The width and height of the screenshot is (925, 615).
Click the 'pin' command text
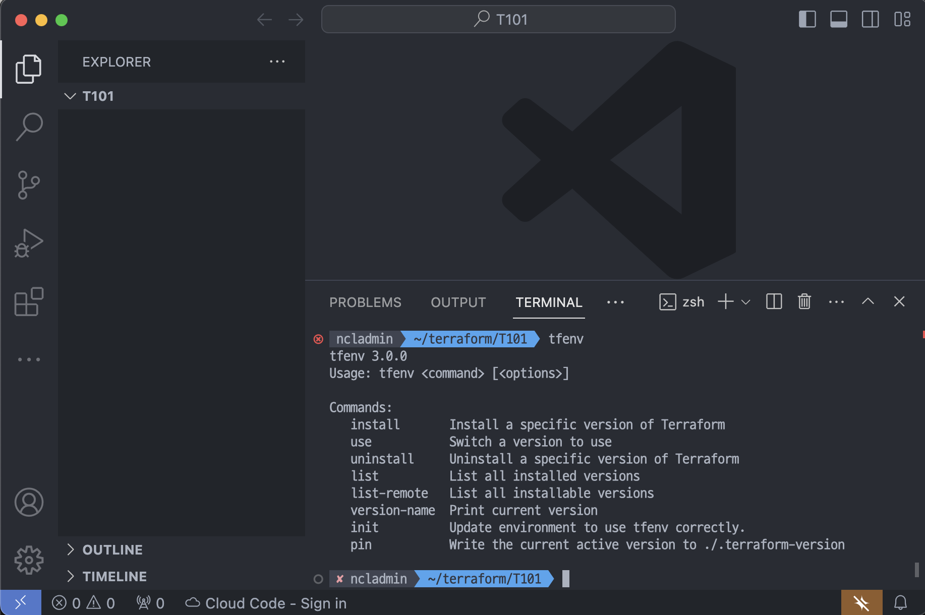click(x=361, y=544)
